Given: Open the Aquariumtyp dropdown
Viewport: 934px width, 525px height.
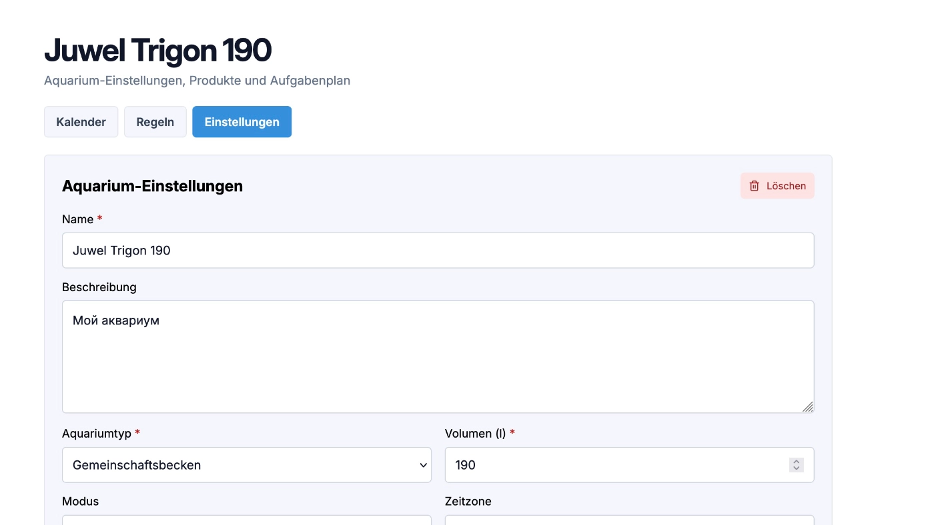Looking at the screenshot, I should (x=247, y=465).
